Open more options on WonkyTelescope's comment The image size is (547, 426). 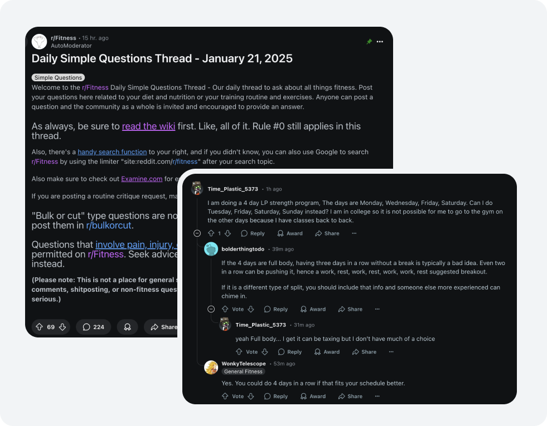(x=377, y=396)
